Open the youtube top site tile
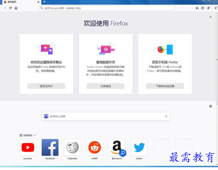Image resolution: width=218 pixels, height=170 pixels. click(28, 148)
